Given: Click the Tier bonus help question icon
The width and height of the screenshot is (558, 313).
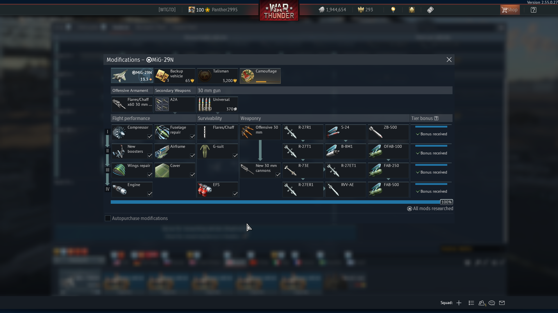Looking at the screenshot, I should tap(436, 118).
